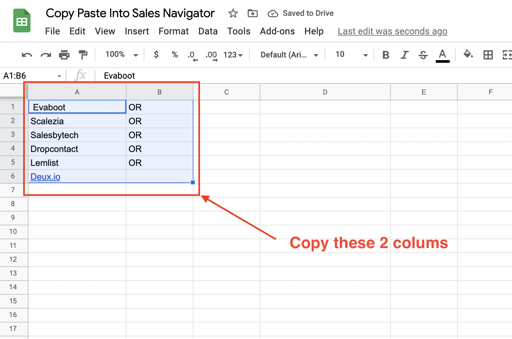Image resolution: width=512 pixels, height=339 pixels.
Task: Click the OR cell next to Lemlist
Action: pos(160,163)
